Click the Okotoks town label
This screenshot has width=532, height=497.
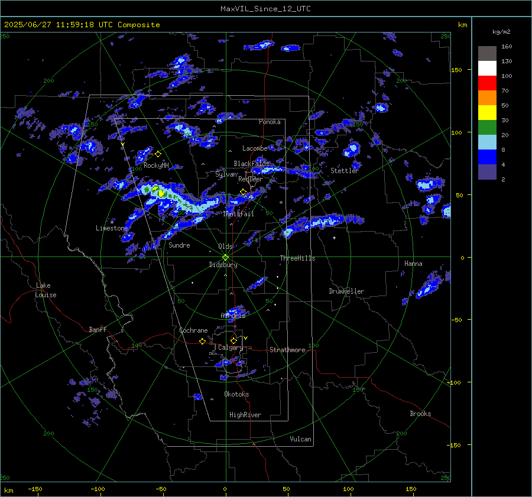click(236, 394)
